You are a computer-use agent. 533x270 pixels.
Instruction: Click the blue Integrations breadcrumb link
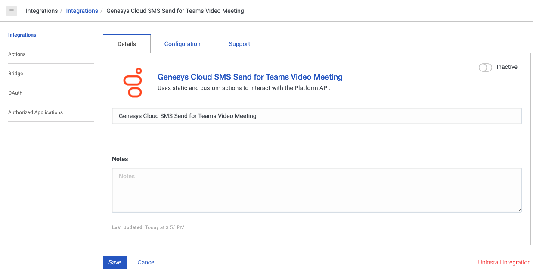(x=82, y=11)
